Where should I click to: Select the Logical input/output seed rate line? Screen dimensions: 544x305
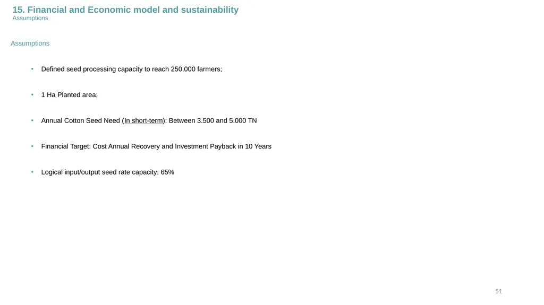tap(107, 172)
